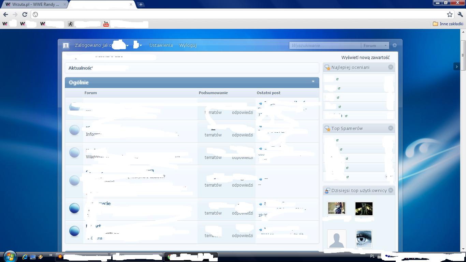The width and height of the screenshot is (466, 262).
Task: Open the 'Forum' search scope dropdown
Action: pos(375,45)
